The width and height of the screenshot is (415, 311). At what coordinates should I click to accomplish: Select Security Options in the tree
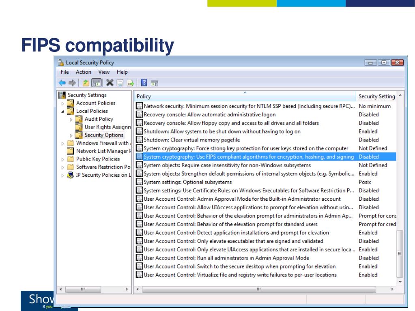click(x=104, y=135)
